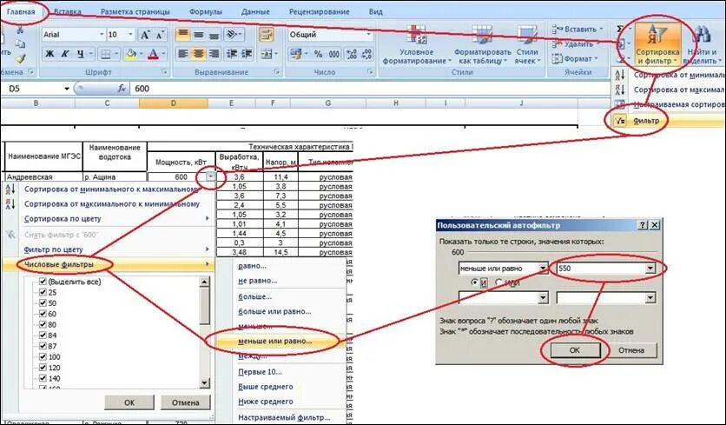Viewport: 726px width, 425px height.
Task: Open the Arial font name dropdown
Action: pyautogui.click(x=102, y=35)
